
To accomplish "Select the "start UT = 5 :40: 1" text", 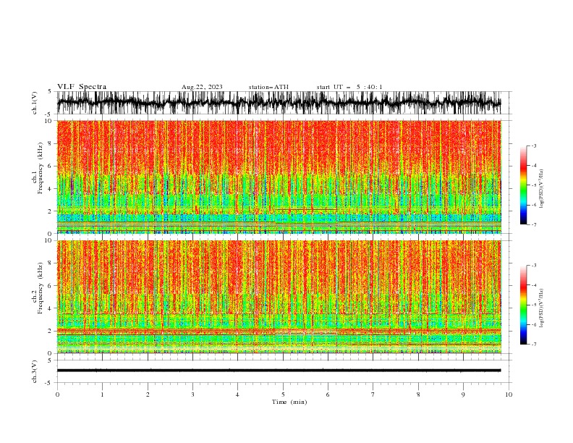I will (x=349, y=87).
